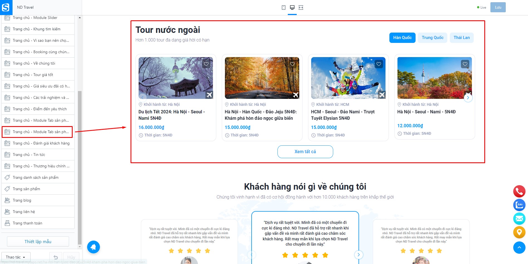Screen dimensions: 528x264
Task: Click the ND Travel store name
Action: click(x=25, y=8)
